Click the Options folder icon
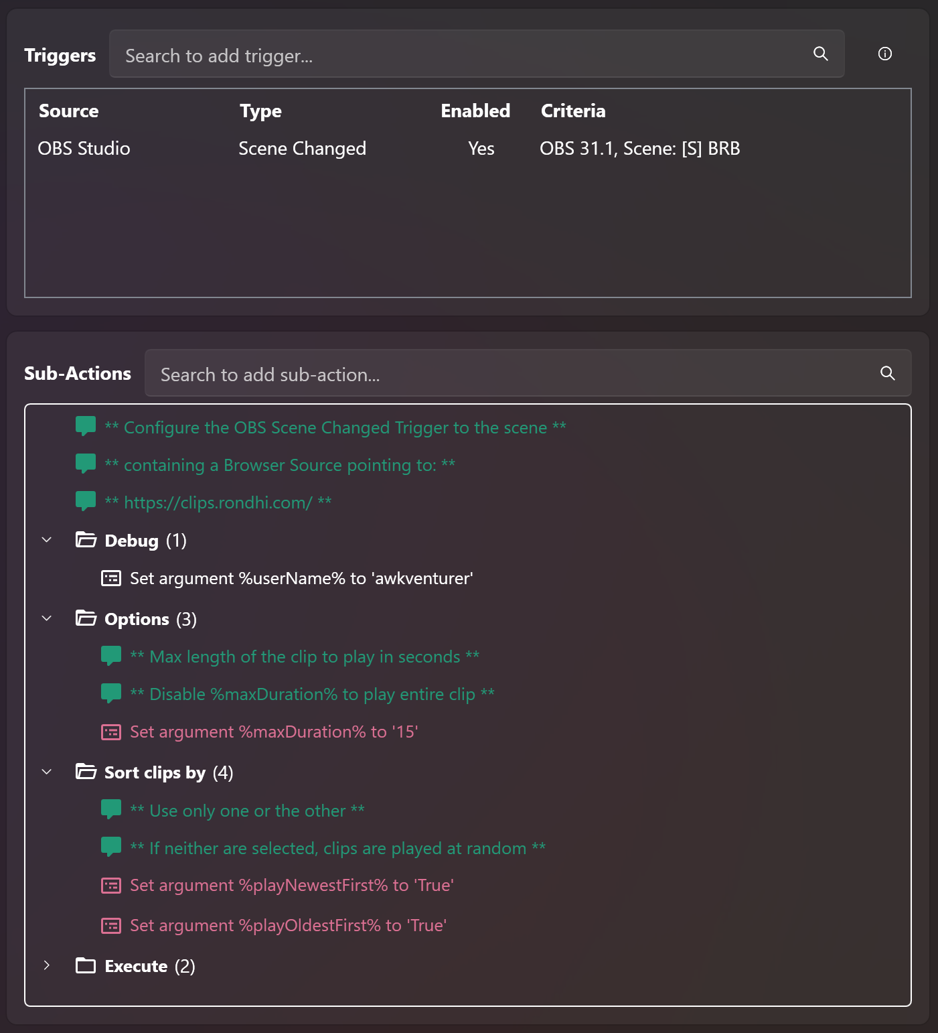This screenshot has height=1033, width=938. 86,618
